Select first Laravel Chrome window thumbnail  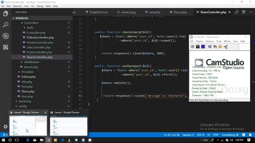pyautogui.click(x=28, y=126)
